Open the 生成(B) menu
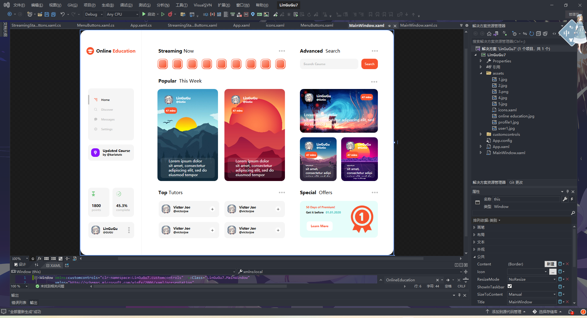587x318 pixels. coord(108,5)
